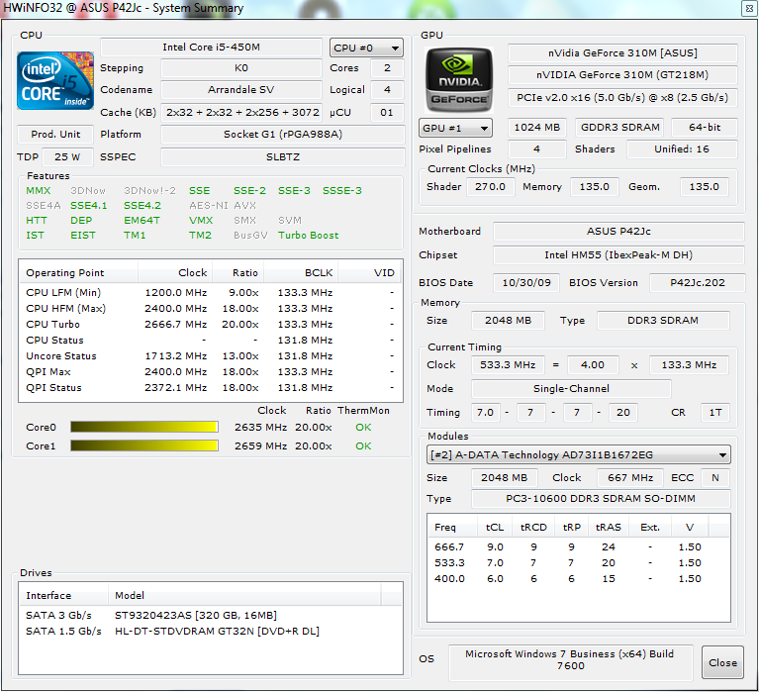
Task: Click the Clock column header in operating table
Action: click(x=175, y=272)
